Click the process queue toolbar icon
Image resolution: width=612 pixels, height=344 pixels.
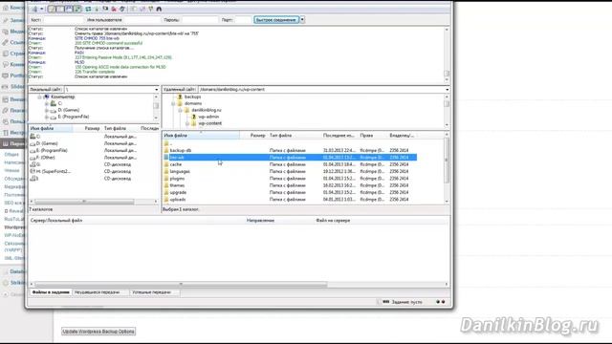97,9
